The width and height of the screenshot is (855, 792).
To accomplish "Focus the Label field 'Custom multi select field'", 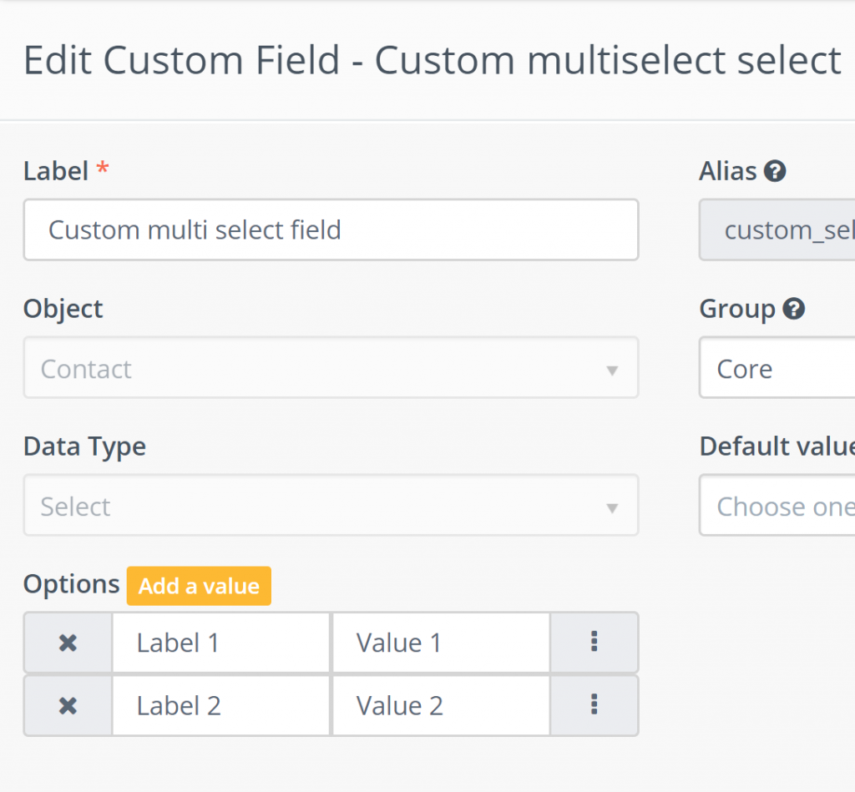I will (331, 230).
